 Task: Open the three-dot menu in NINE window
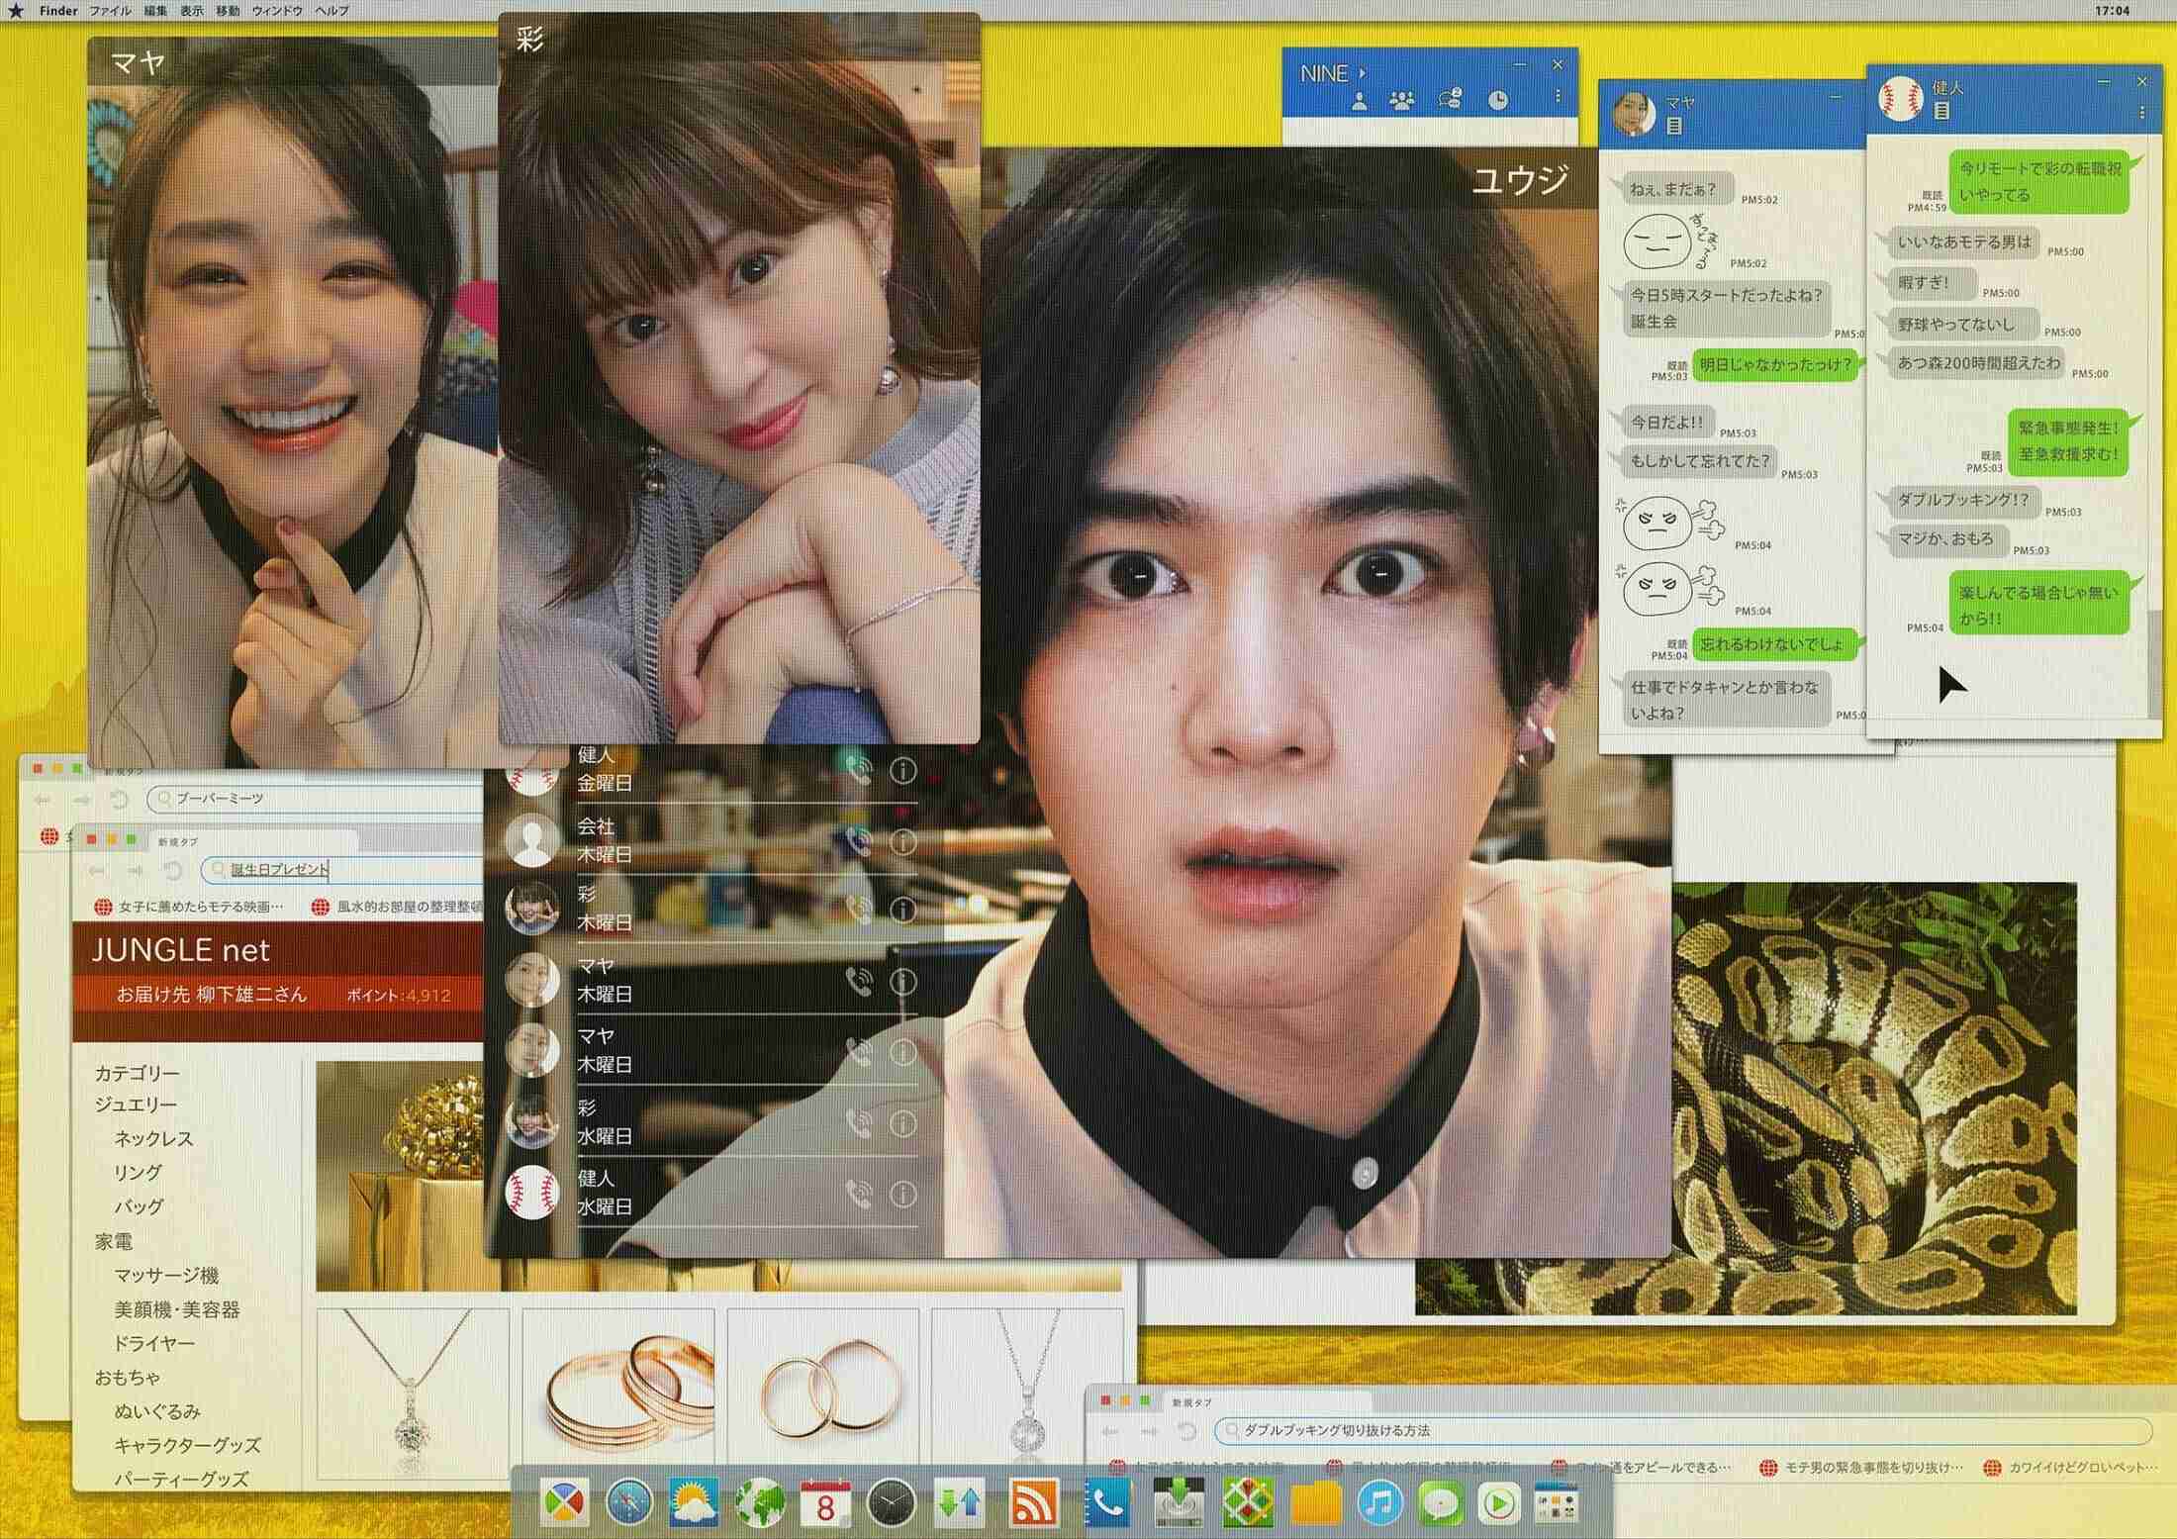pos(1558,97)
